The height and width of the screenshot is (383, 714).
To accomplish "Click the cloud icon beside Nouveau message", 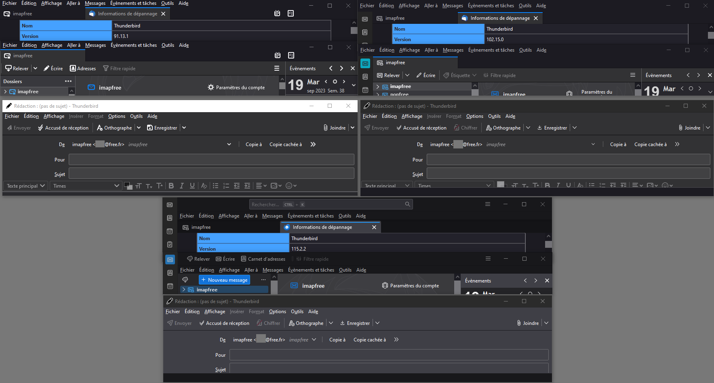I will click(x=185, y=280).
